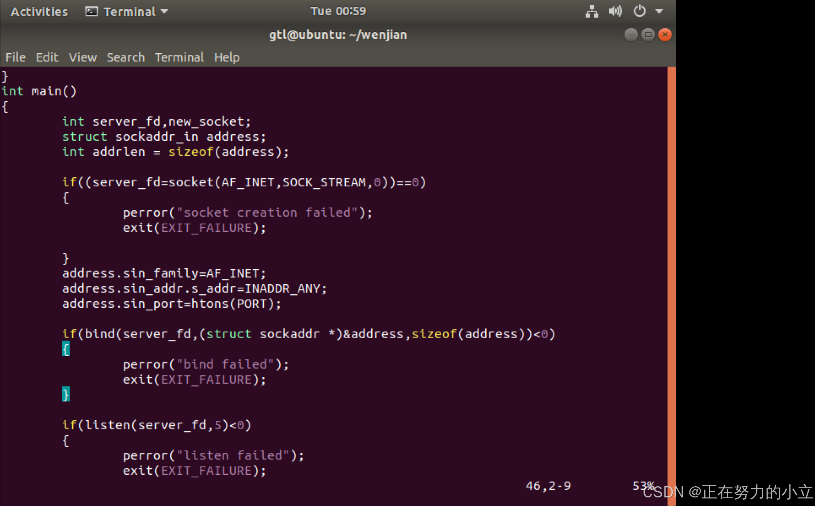Screen dimensions: 815x506
Task: Click "if(listen(server_fd,5)<0)" line
Action: (157, 425)
